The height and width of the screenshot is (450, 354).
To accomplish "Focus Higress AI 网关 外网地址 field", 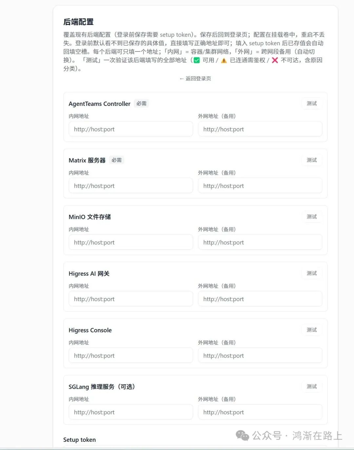I will coord(260,299).
